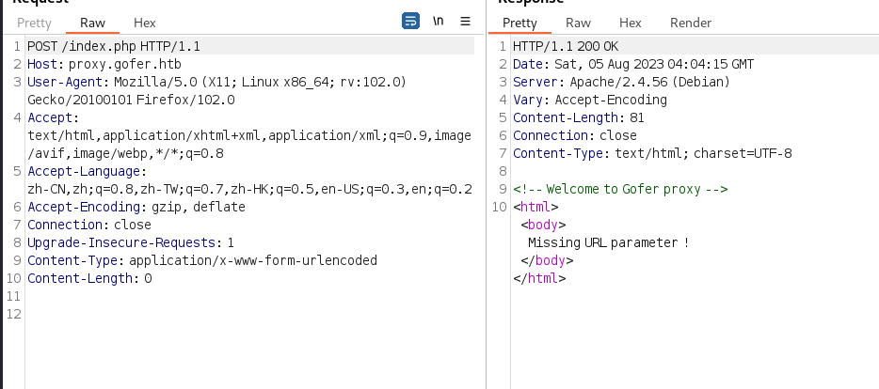Click the 'Host: proxy.gofer.htb' header line
879x389 pixels.
click(x=104, y=65)
